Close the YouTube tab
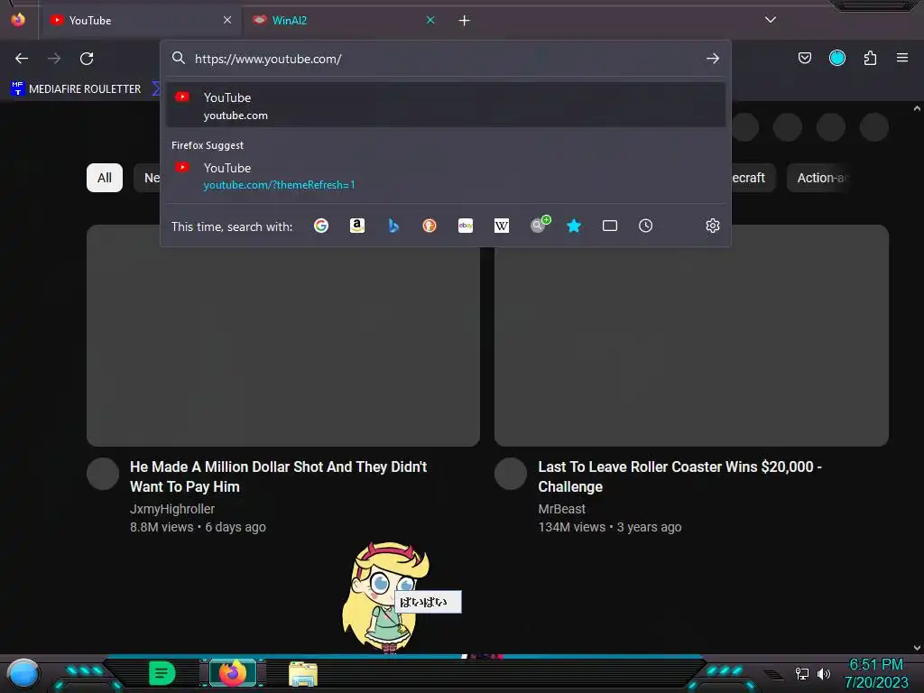 pos(227,20)
